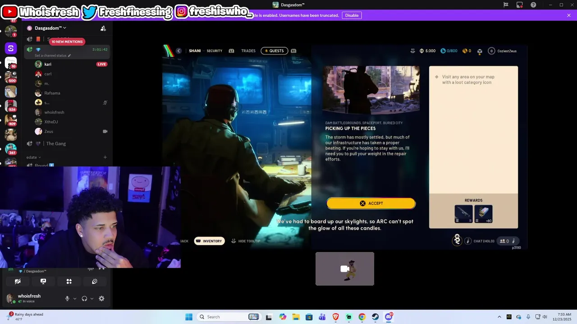Open File Explorer from taskbar

(296, 317)
